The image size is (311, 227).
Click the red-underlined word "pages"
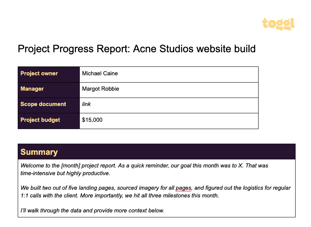click(x=183, y=188)
